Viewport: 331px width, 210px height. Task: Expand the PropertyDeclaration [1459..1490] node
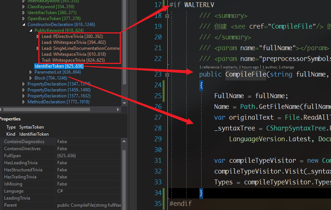tap(23, 90)
